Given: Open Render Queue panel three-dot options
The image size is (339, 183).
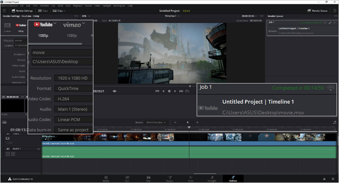Looking at the screenshot, I should coord(336,16).
